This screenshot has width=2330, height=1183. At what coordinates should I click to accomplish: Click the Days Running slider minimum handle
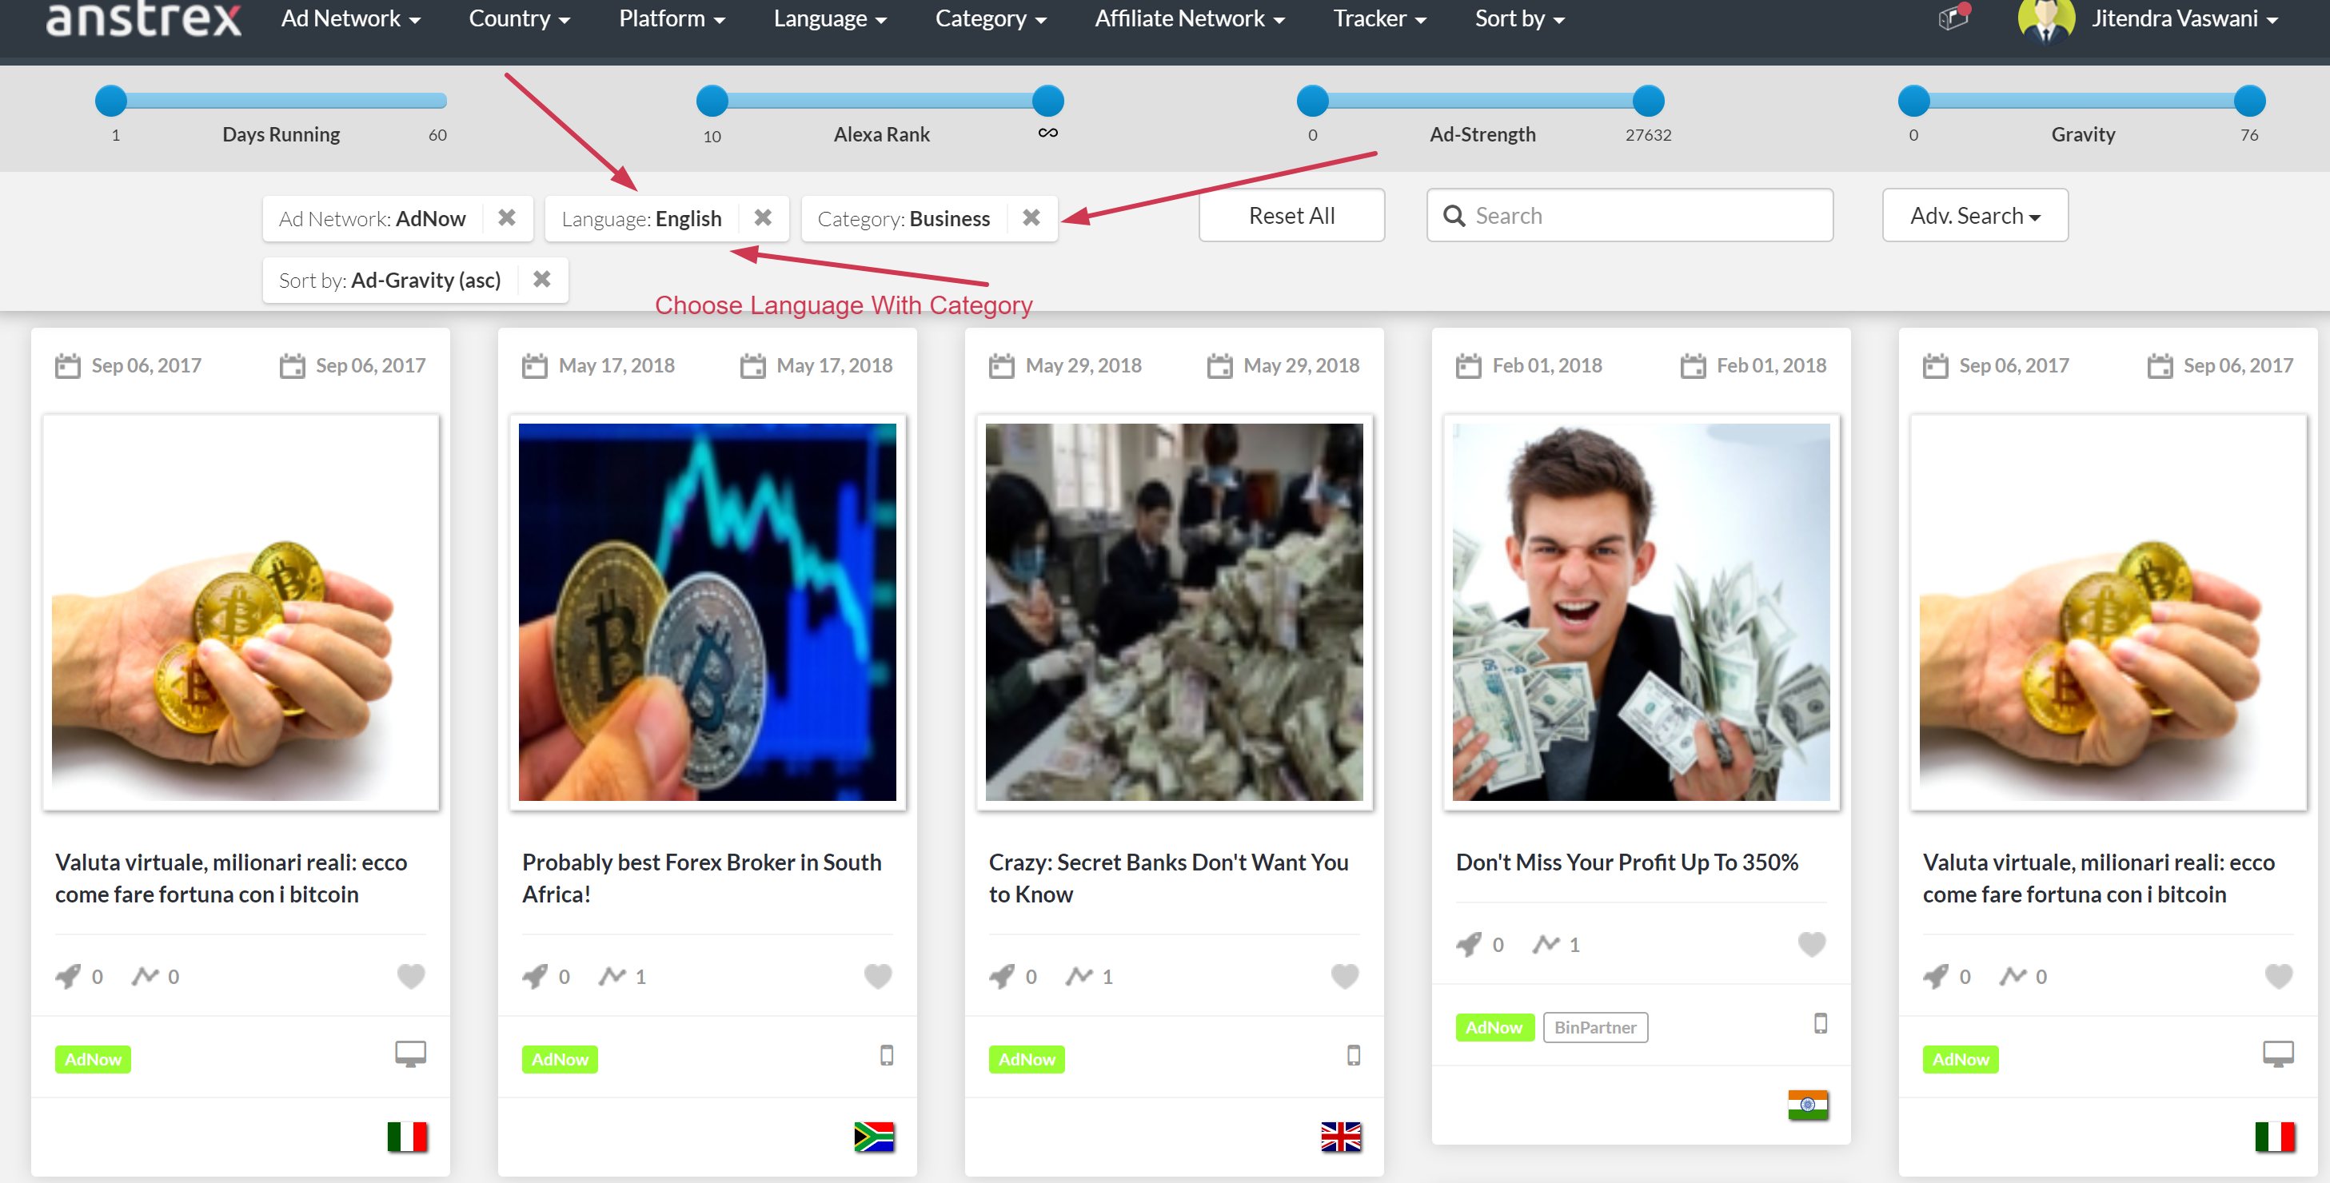(x=110, y=101)
